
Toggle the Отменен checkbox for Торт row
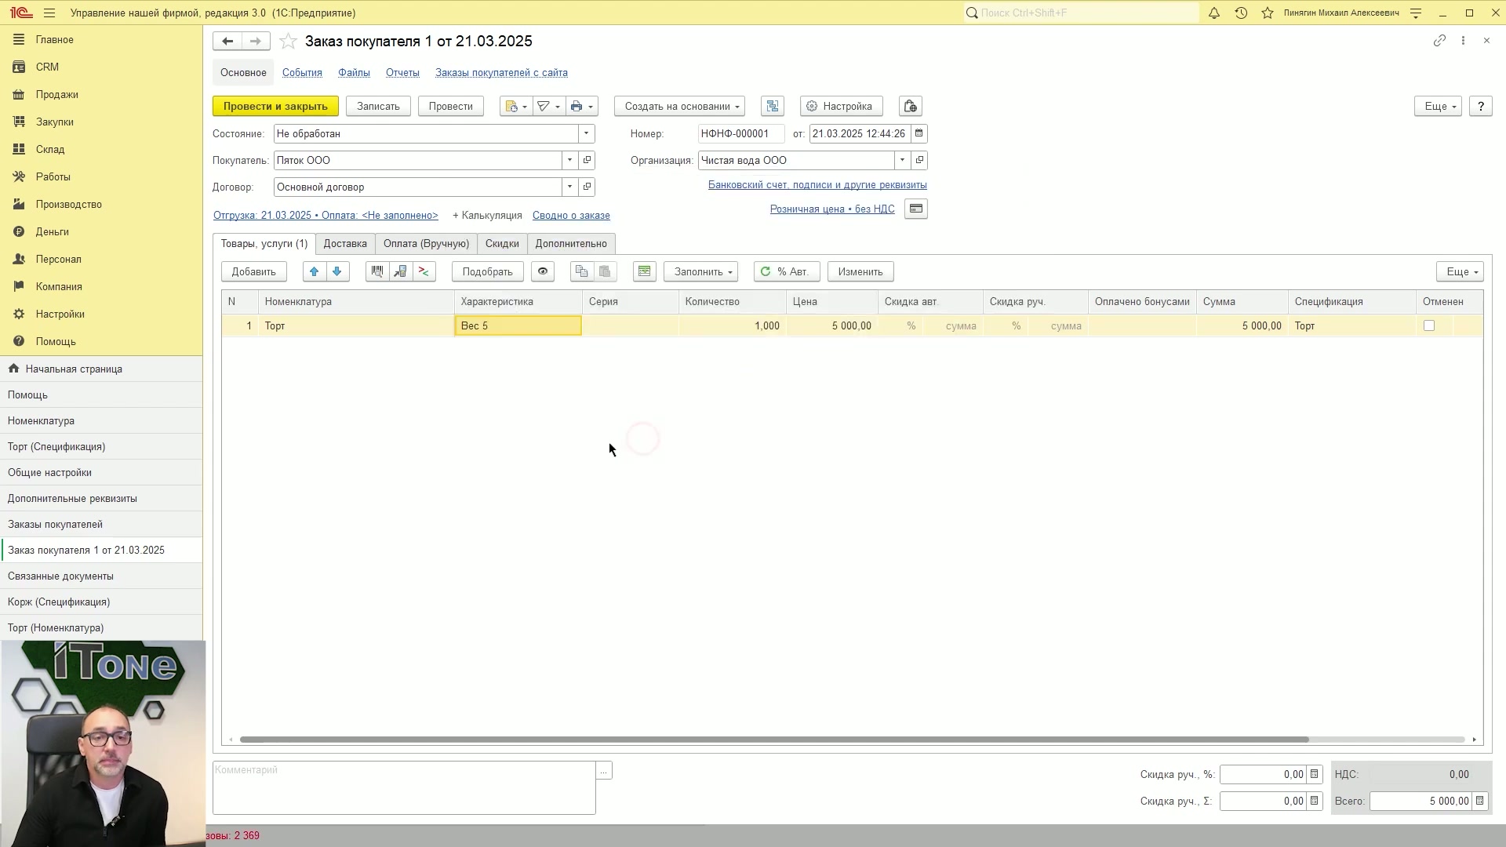point(1429,325)
